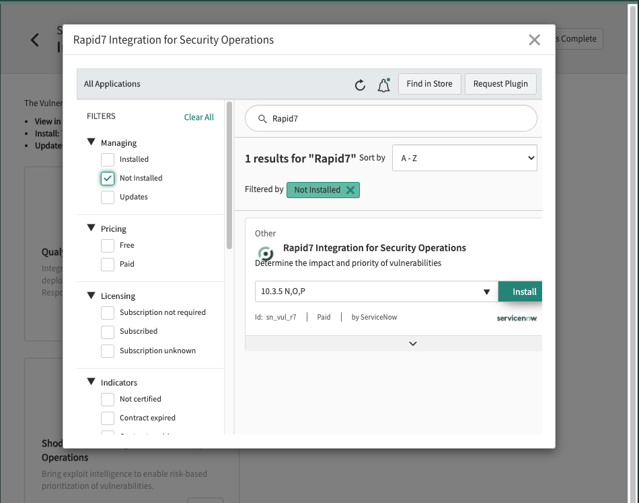Install the Rapid7 Integration application
Image resolution: width=639 pixels, height=503 pixels.
(521, 291)
